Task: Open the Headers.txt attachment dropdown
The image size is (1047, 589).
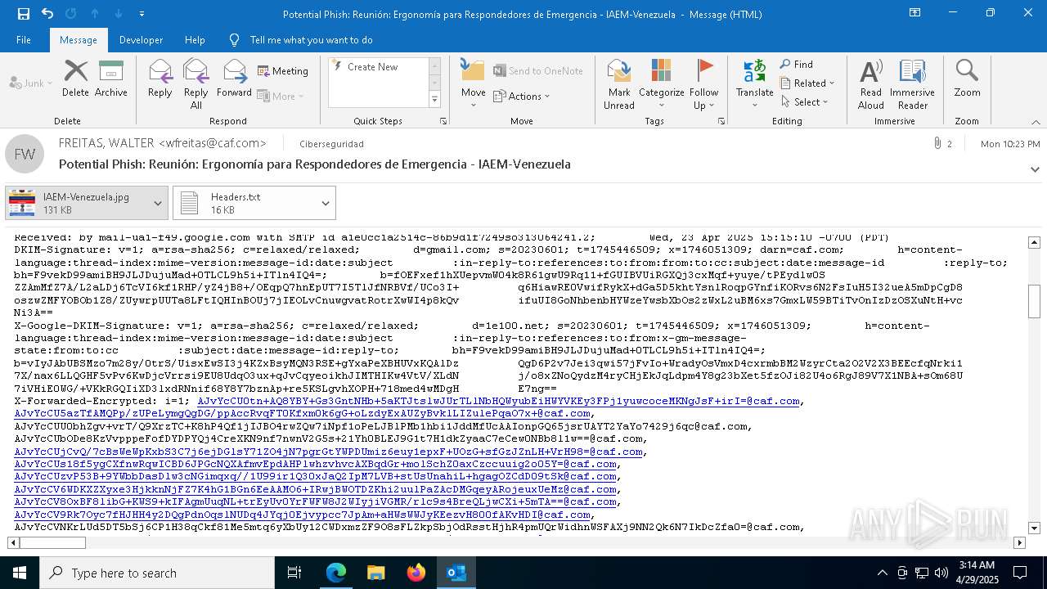Action: tap(326, 203)
